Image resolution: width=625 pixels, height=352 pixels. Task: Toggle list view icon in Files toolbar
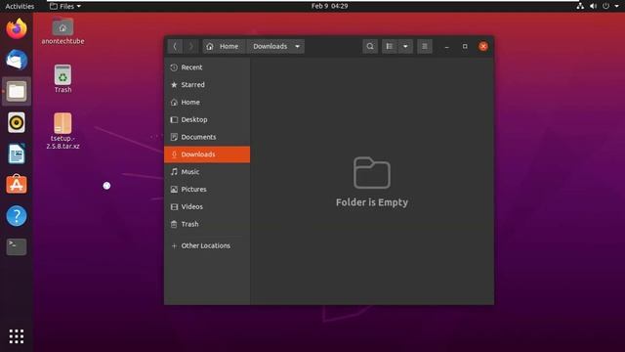point(390,46)
